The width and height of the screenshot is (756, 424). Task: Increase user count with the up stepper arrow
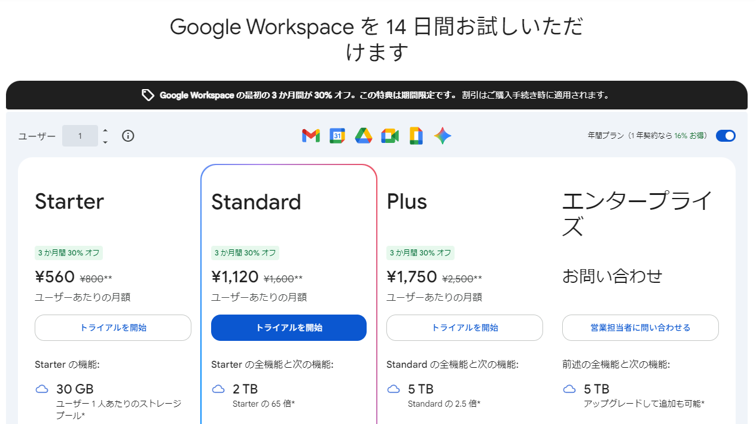point(105,132)
